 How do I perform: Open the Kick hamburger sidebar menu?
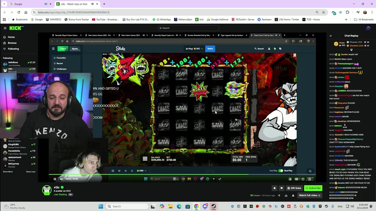[5, 28]
